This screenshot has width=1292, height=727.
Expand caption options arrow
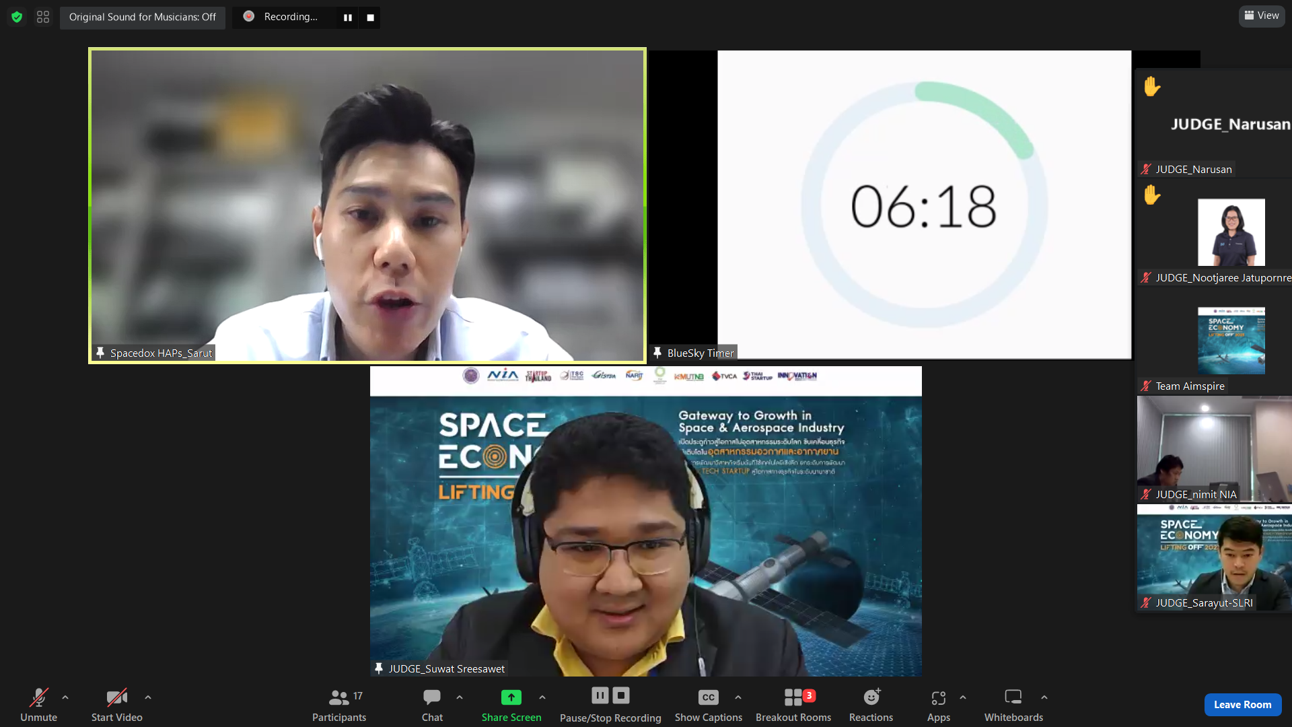738,698
